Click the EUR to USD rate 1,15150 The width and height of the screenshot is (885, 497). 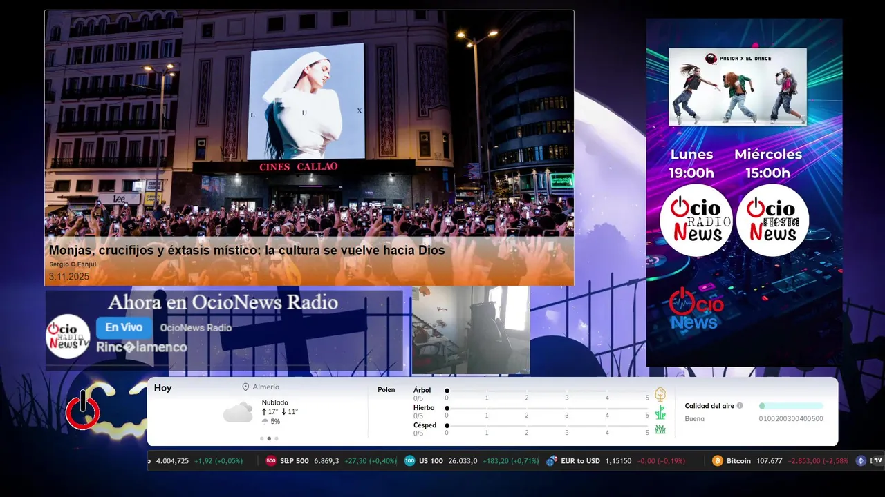pyautogui.click(x=618, y=461)
